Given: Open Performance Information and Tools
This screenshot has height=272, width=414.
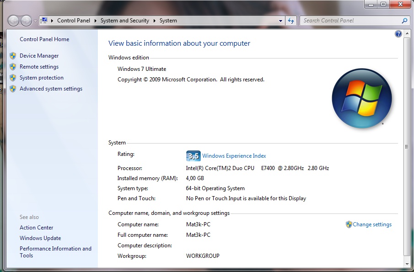Looking at the screenshot, I should click(55, 252).
